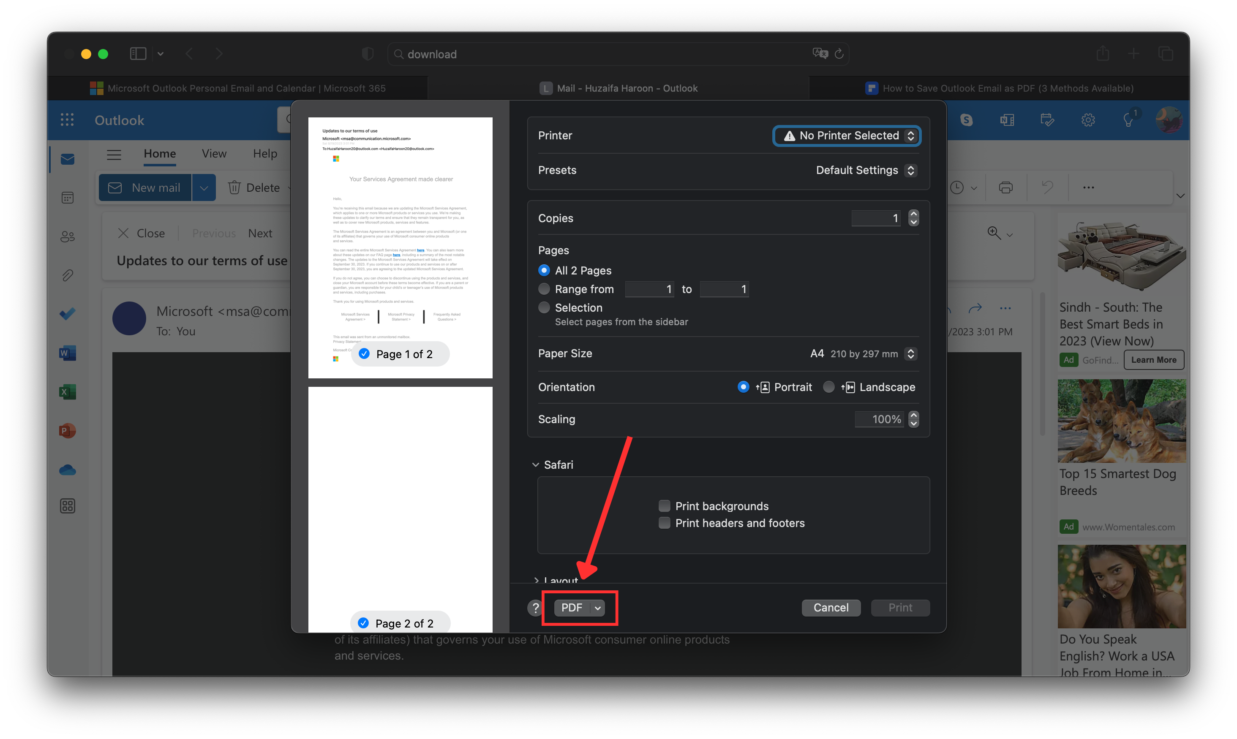Open the Outlook app launcher grid
This screenshot has width=1237, height=739.
tap(67, 120)
